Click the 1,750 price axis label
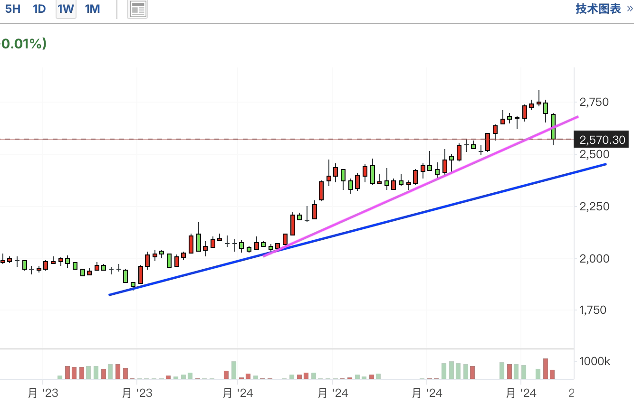Image resolution: width=634 pixels, height=414 pixels. coord(594,310)
